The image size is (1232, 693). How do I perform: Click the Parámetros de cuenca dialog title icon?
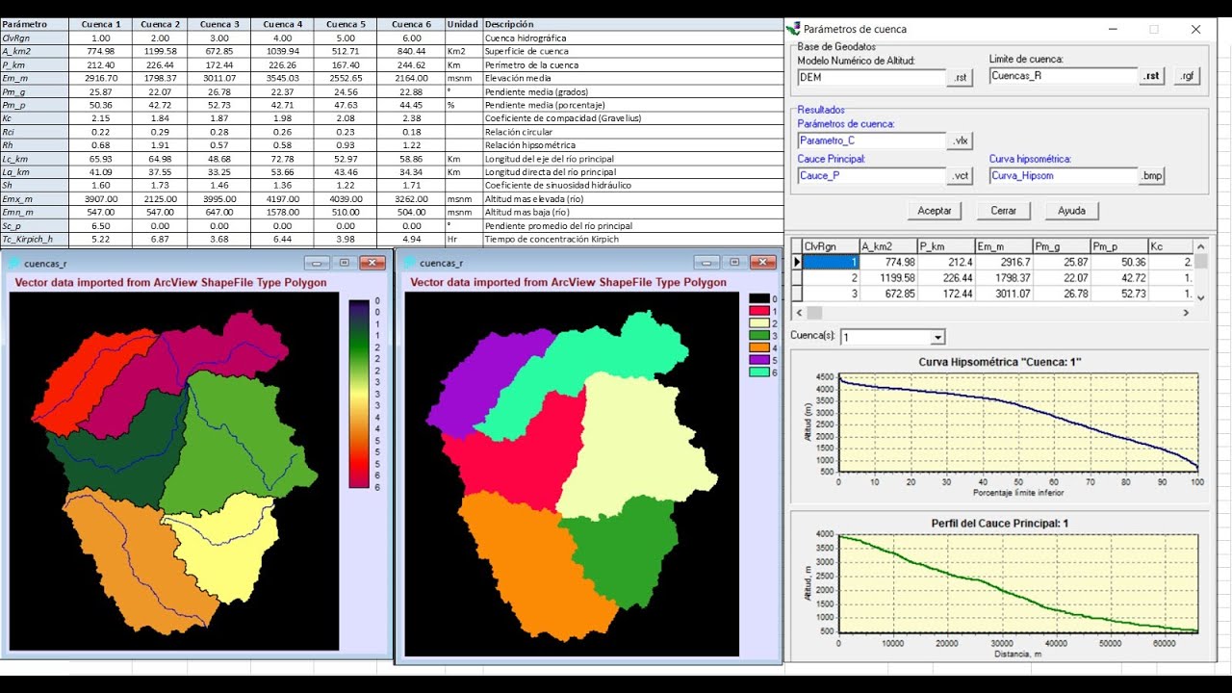[793, 29]
